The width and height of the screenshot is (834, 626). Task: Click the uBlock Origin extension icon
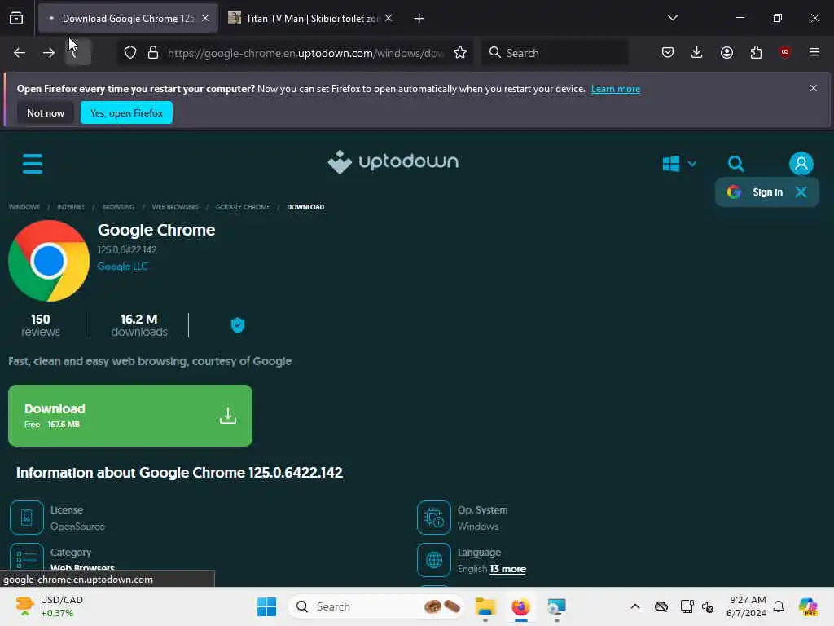(x=784, y=52)
